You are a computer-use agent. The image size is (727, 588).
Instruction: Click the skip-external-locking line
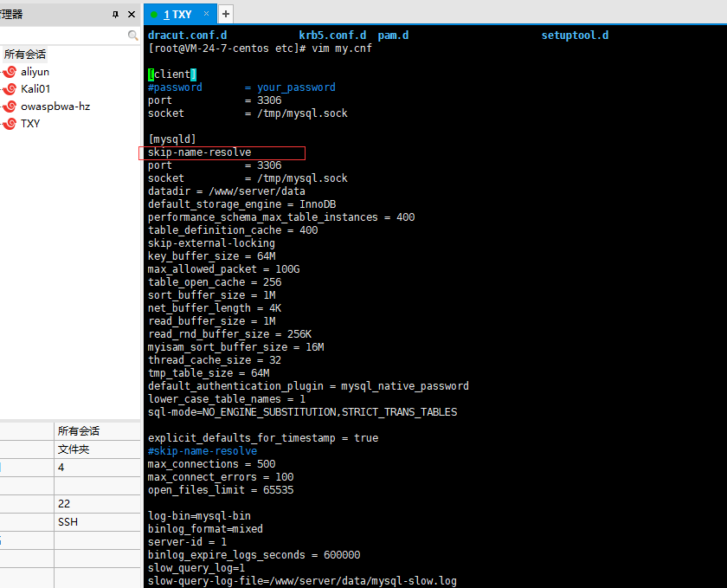click(211, 243)
